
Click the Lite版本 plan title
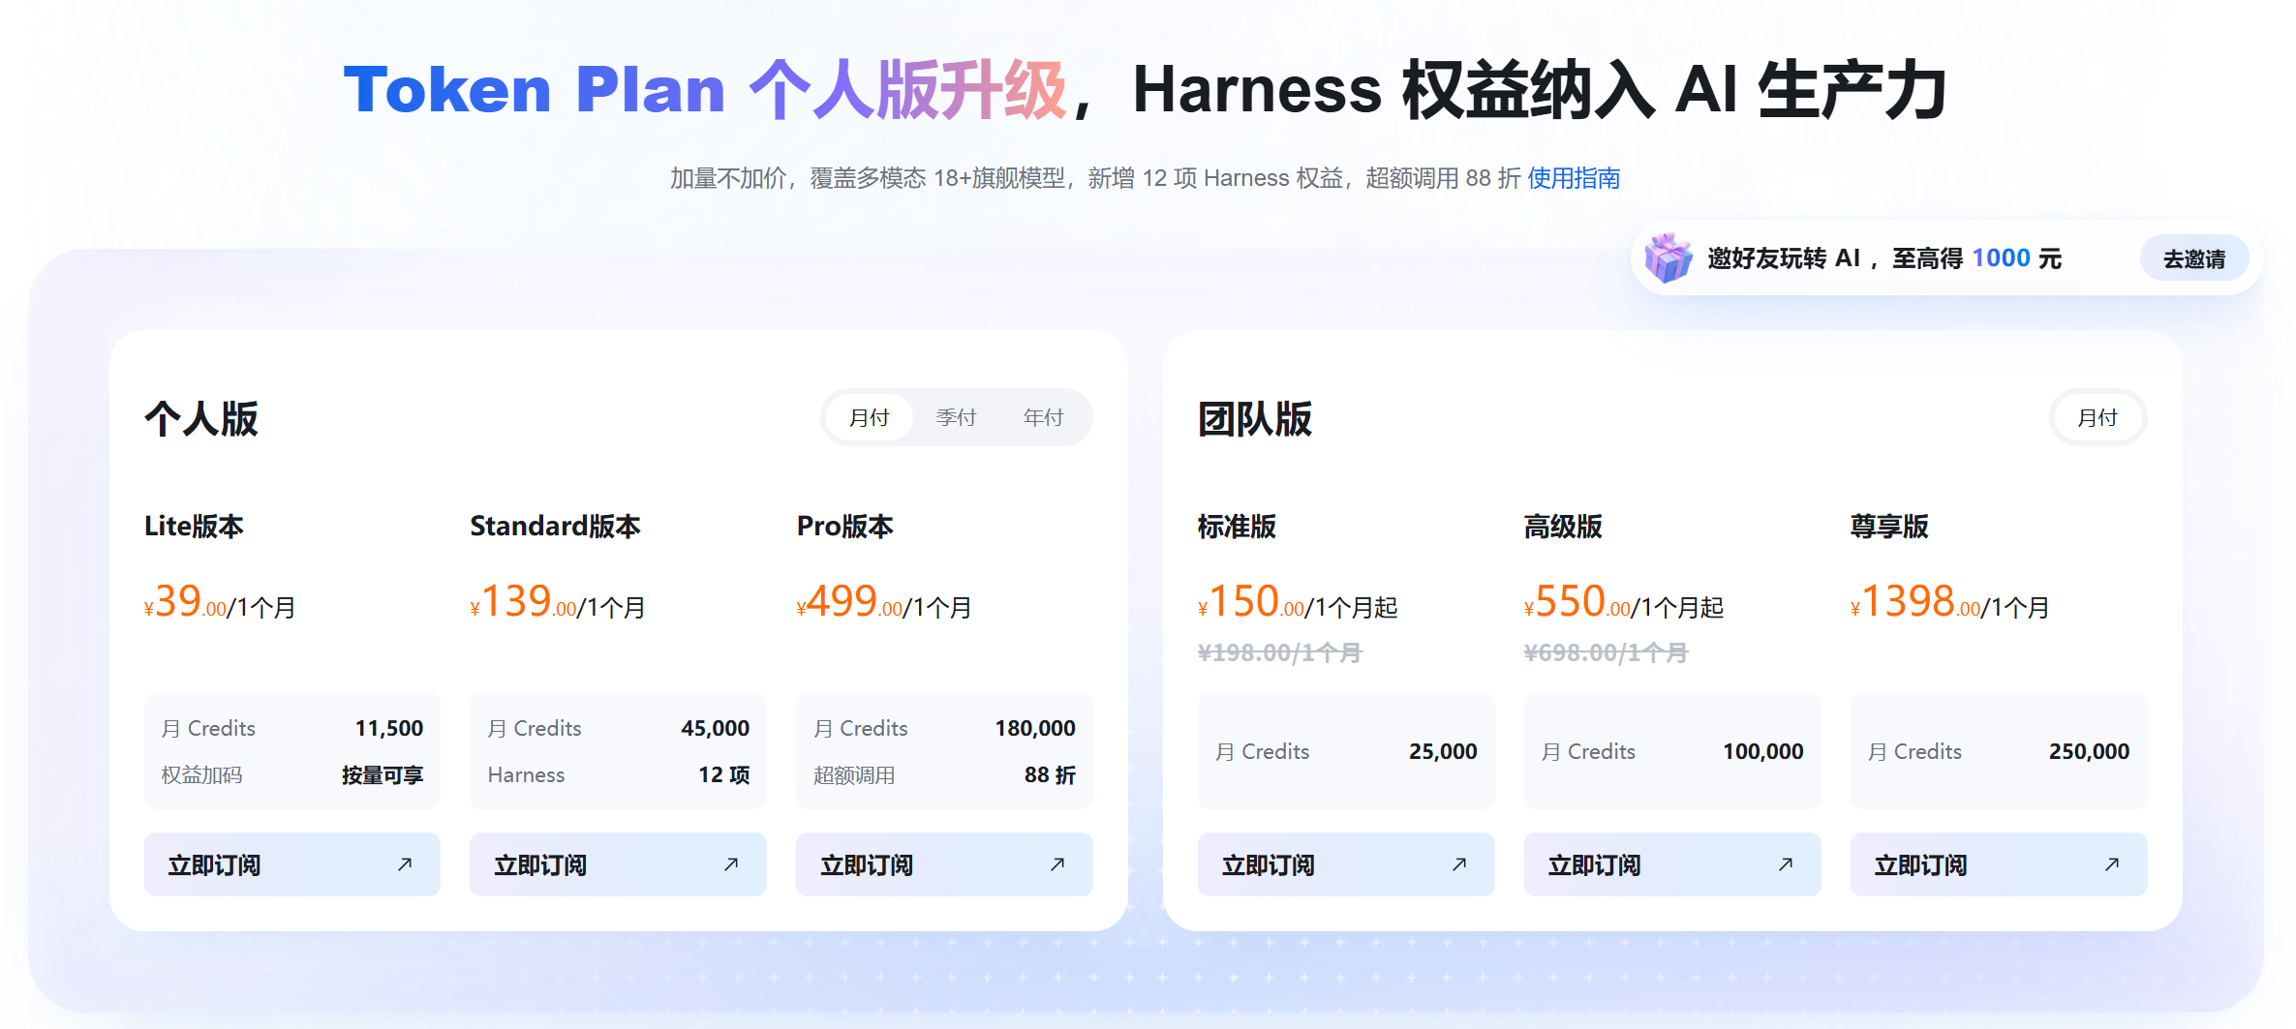pos(194,527)
